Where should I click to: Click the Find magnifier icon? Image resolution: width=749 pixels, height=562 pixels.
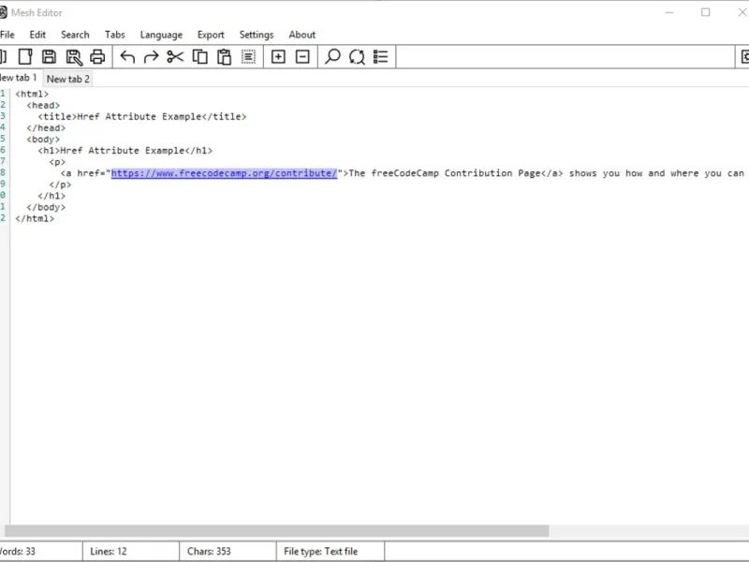point(332,57)
